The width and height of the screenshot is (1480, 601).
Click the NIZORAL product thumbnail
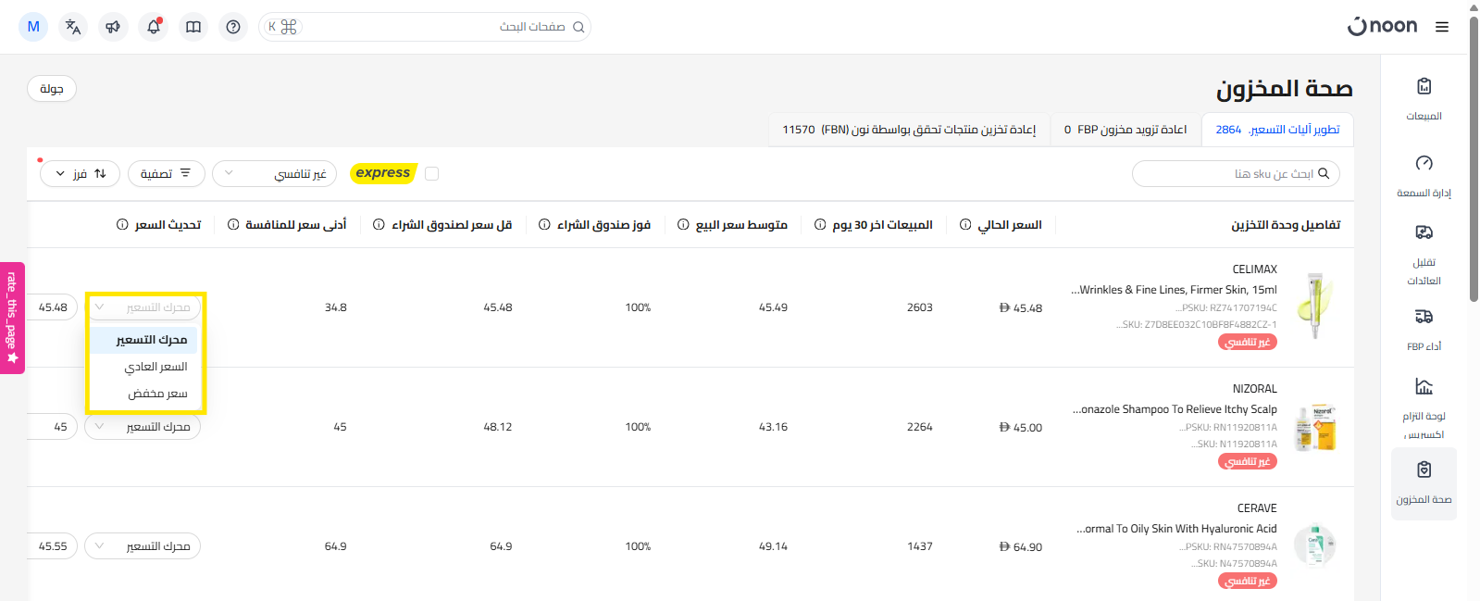click(1314, 427)
